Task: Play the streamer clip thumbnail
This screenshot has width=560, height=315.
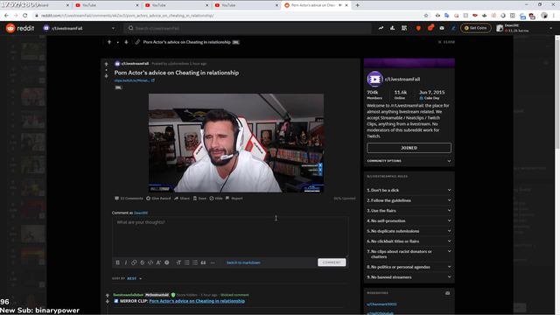Action: tap(236, 143)
